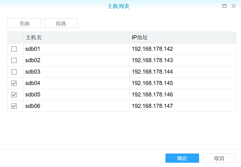Enable the sdb03 host checkbox

point(14,72)
